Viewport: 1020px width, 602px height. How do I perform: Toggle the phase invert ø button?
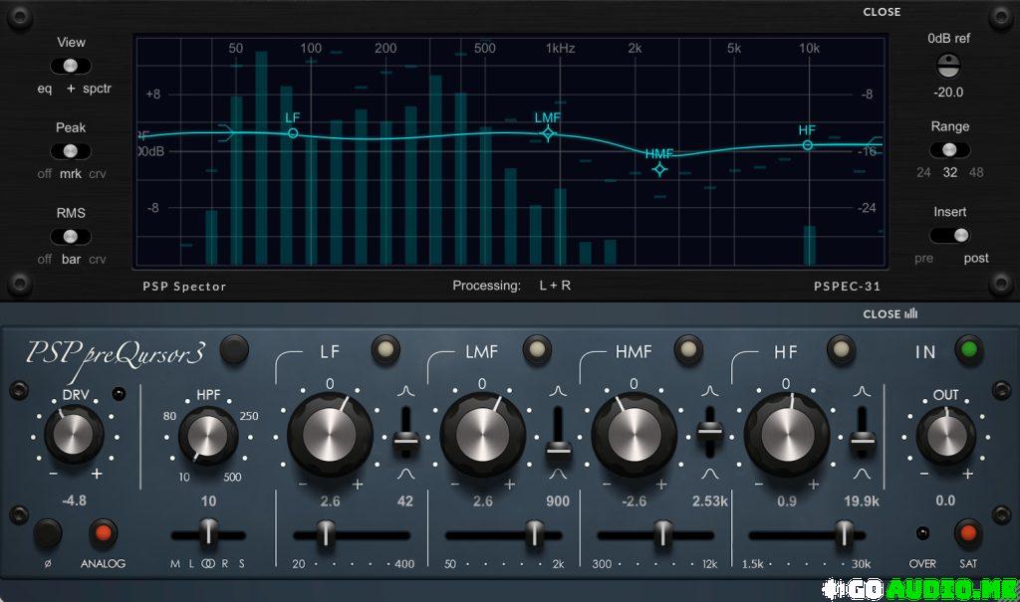tap(48, 533)
